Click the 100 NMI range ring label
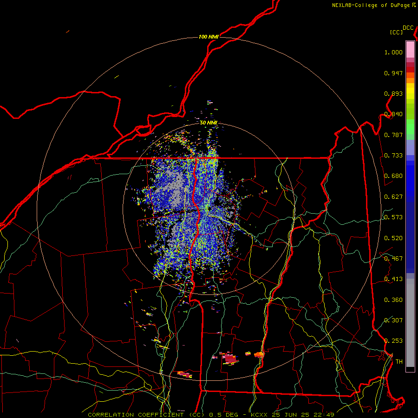This screenshot has width=418, height=418. (209, 37)
